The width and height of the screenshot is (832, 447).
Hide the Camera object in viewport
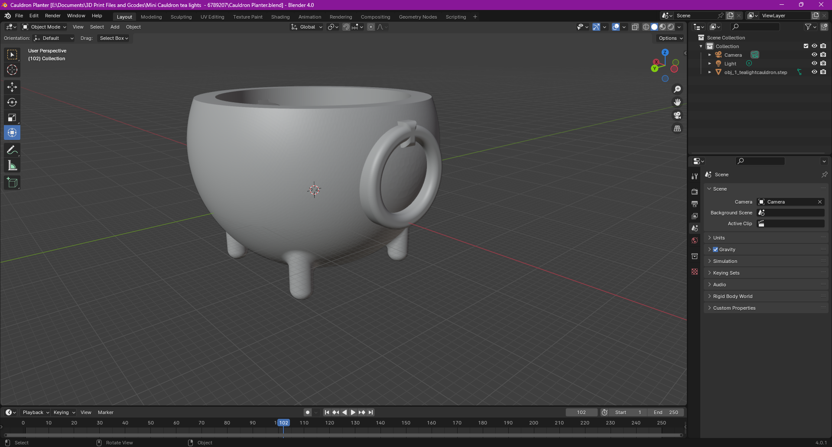point(814,55)
